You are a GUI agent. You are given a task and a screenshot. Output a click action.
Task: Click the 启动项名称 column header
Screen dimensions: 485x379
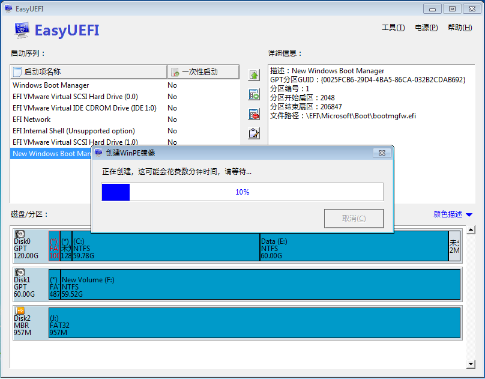point(88,72)
